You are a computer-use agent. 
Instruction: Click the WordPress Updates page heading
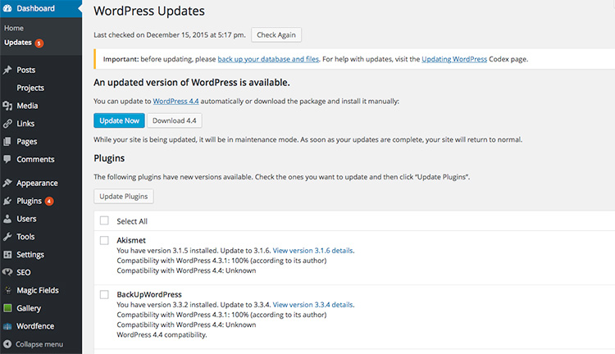[x=149, y=11]
